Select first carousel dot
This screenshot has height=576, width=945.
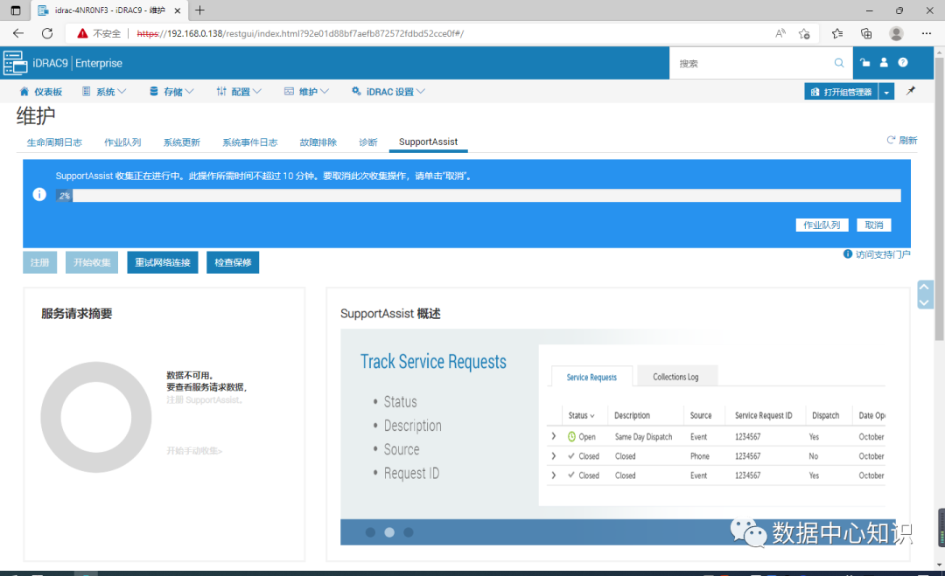(x=371, y=532)
